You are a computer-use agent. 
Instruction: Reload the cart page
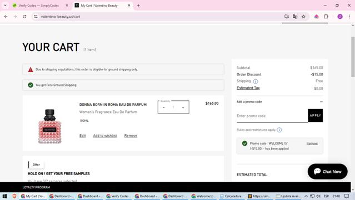pyautogui.click(x=24, y=17)
